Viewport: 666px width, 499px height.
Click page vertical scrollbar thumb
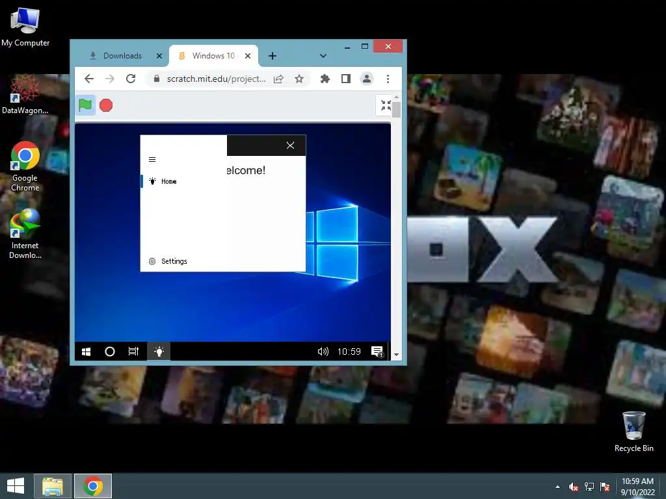(396, 109)
